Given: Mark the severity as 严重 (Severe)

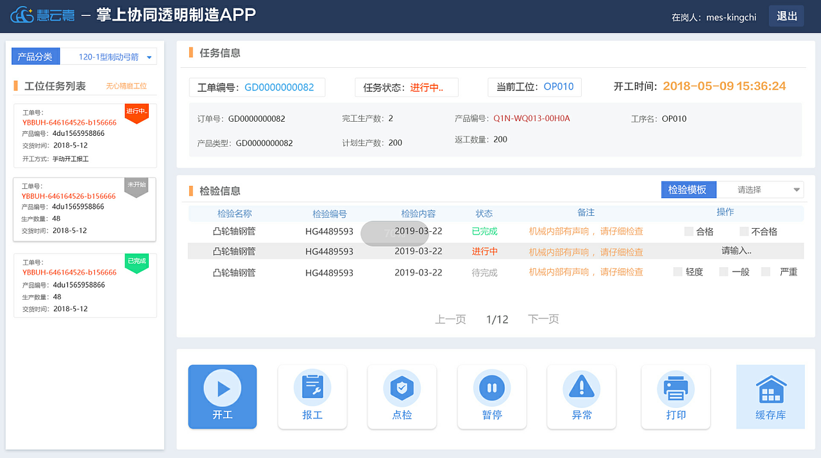Looking at the screenshot, I should coord(765,272).
